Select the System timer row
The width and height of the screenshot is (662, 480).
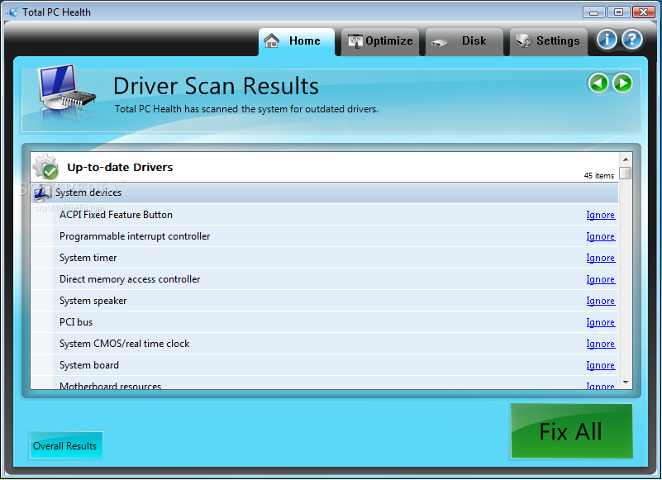[325, 258]
